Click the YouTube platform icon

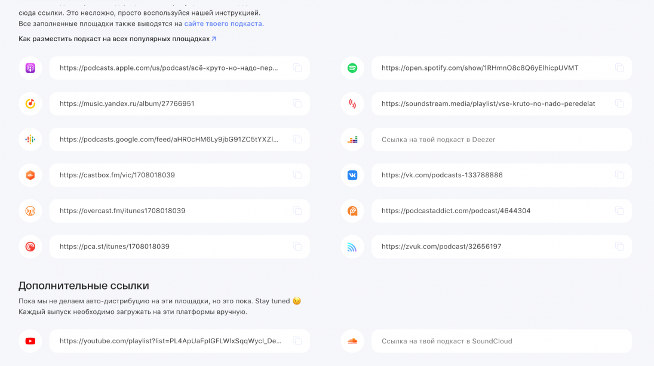click(30, 342)
